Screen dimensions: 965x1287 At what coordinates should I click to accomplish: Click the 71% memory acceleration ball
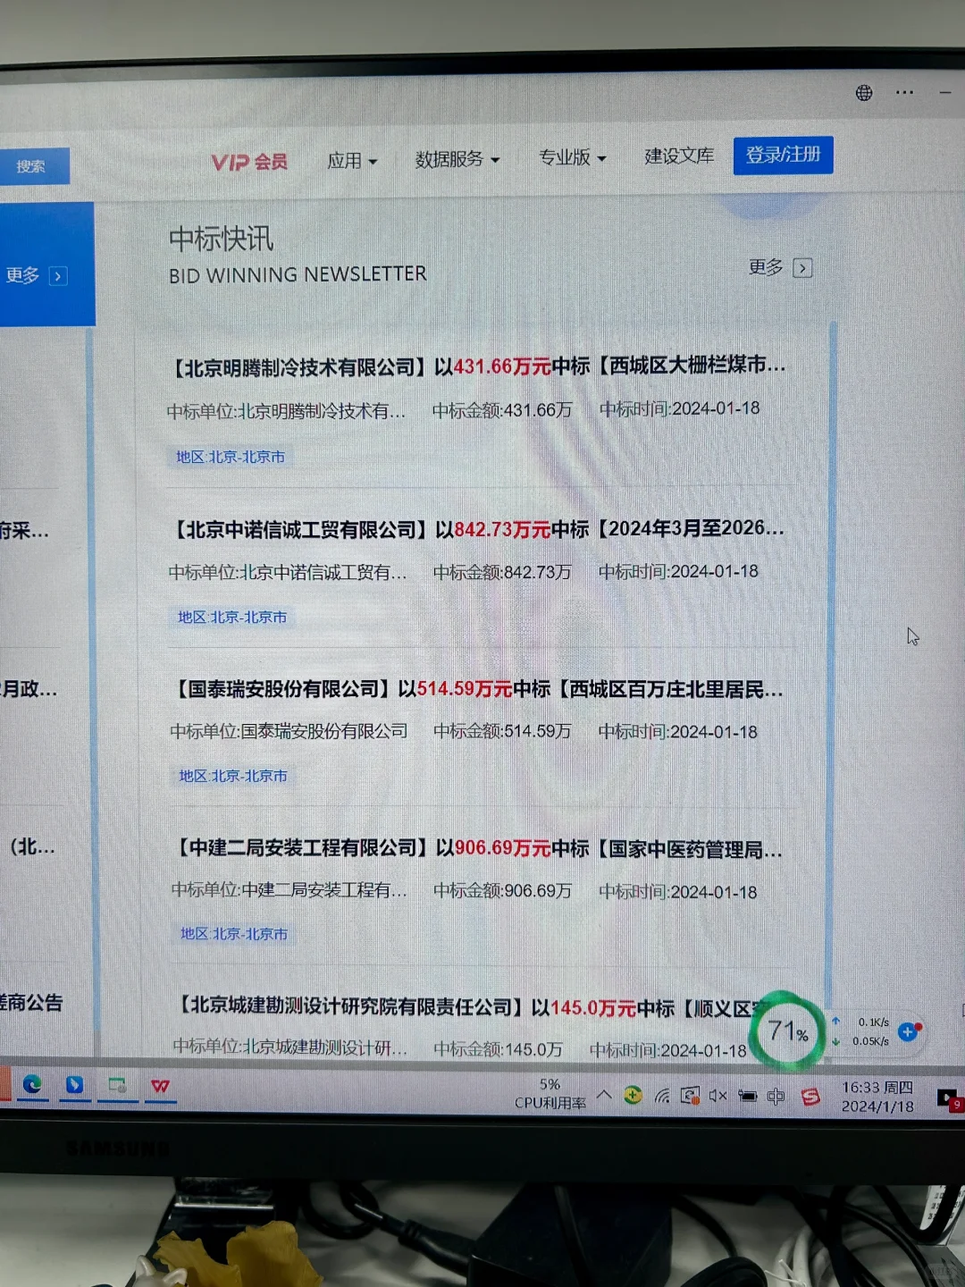click(785, 1031)
